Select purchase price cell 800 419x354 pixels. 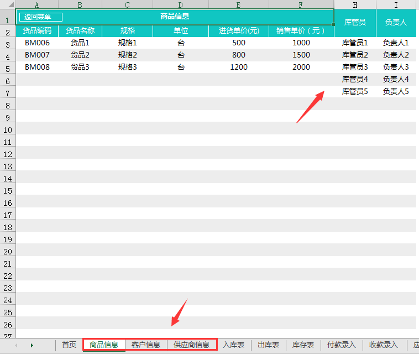tap(239, 55)
